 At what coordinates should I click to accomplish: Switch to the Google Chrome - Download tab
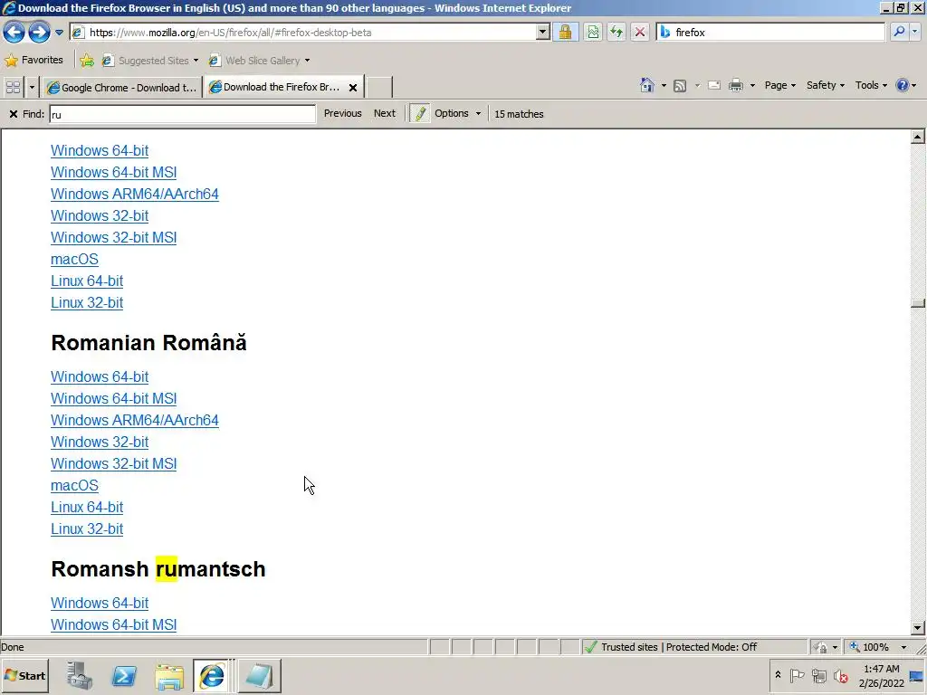122,88
